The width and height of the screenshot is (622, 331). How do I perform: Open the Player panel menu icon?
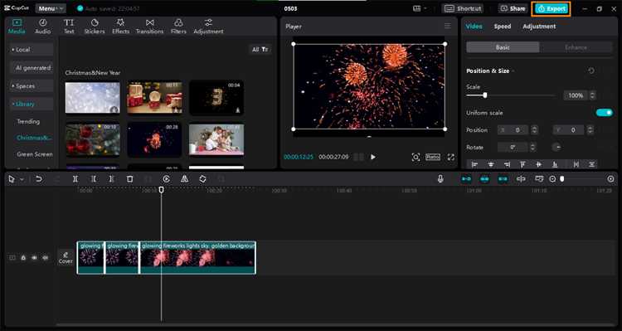click(448, 27)
